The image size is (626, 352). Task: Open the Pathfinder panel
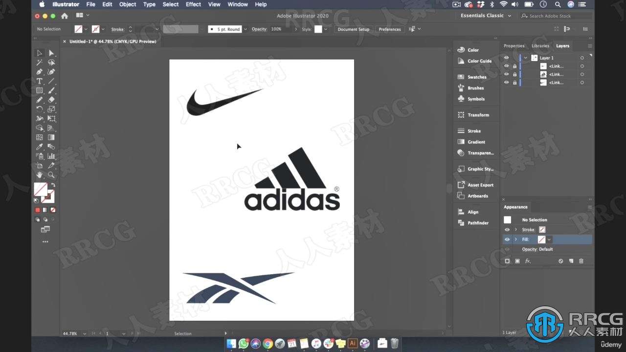coord(473,223)
